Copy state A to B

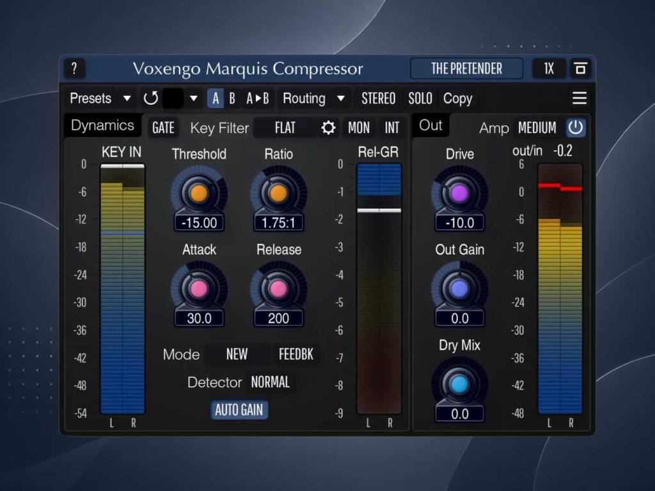coord(257,98)
